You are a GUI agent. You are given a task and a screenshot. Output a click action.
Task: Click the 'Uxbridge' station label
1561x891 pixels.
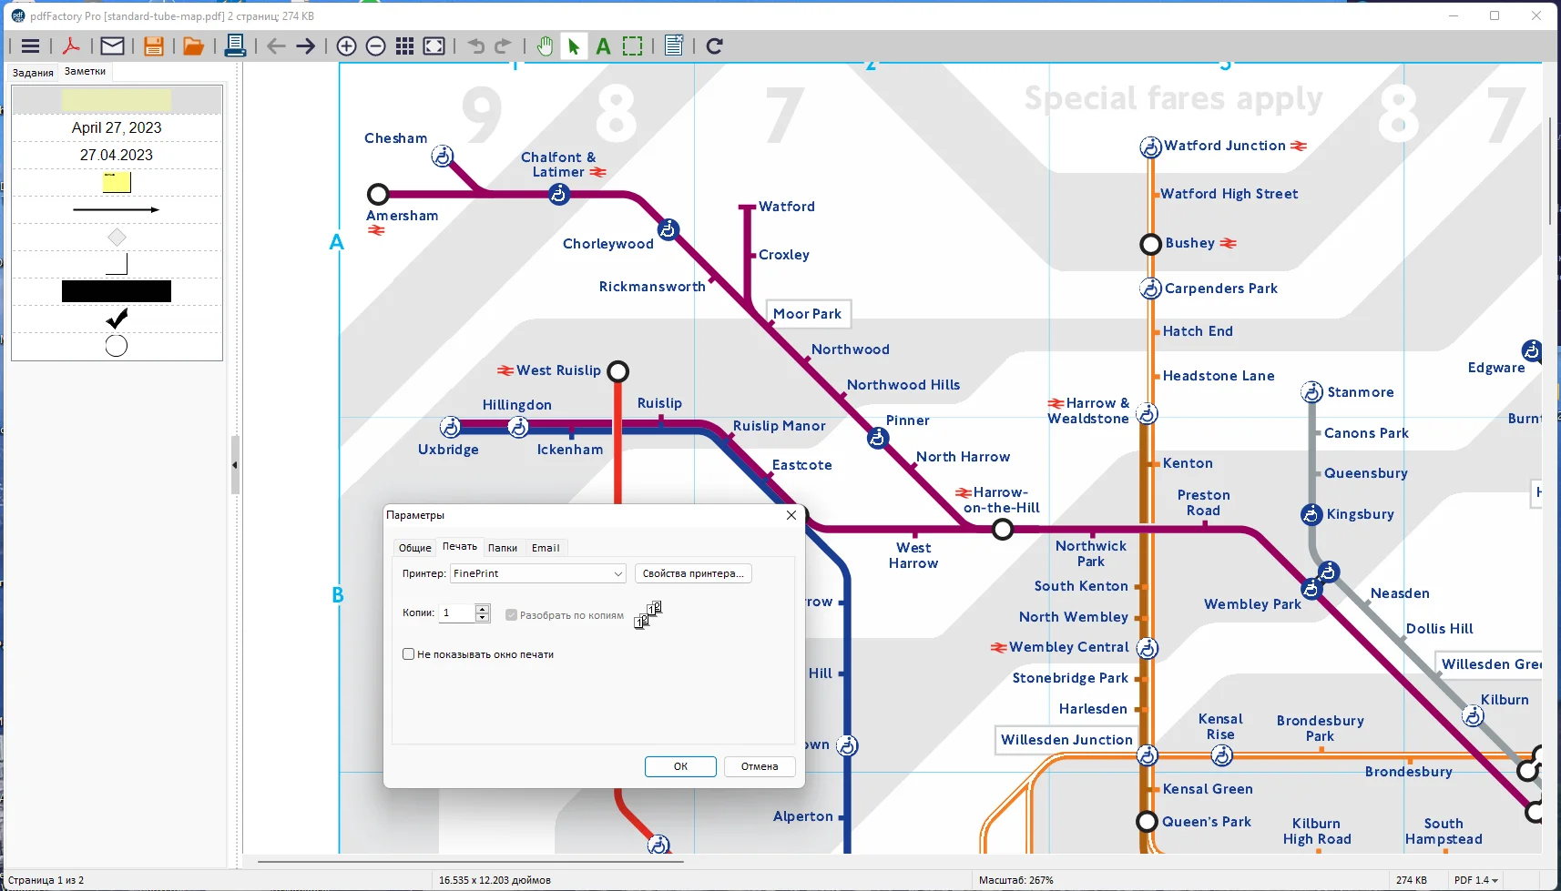[448, 450]
